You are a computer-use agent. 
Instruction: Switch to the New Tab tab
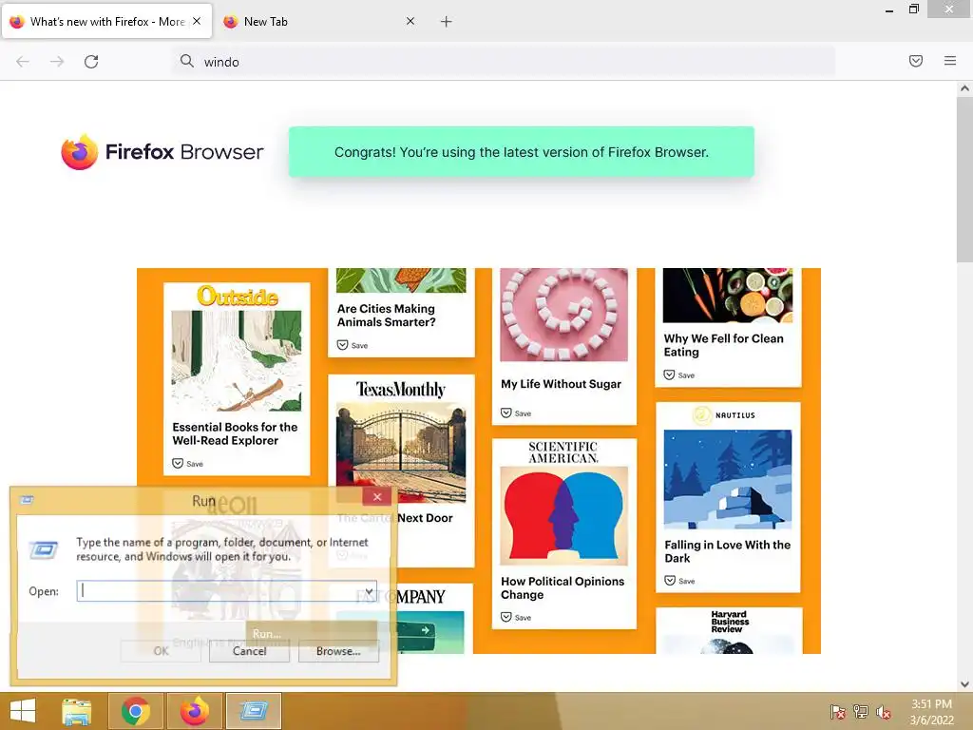pos(319,21)
